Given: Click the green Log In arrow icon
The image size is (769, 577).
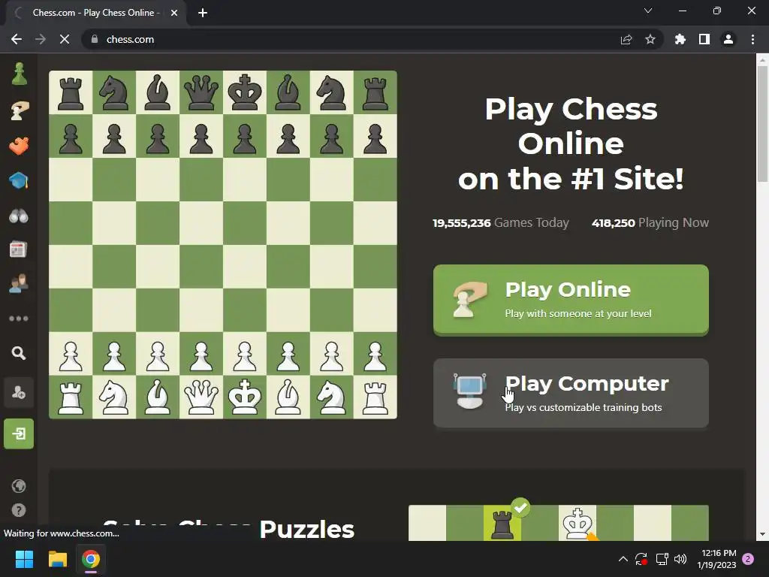Looking at the screenshot, I should [x=19, y=434].
